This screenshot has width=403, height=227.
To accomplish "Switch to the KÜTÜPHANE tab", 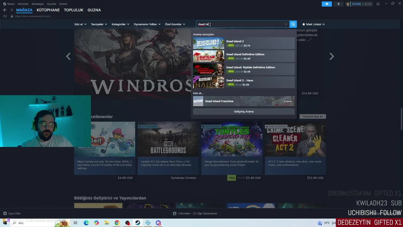I will click(x=48, y=10).
